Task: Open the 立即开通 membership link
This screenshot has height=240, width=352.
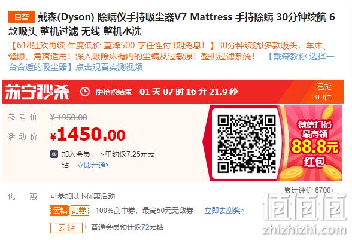Action: point(93,165)
